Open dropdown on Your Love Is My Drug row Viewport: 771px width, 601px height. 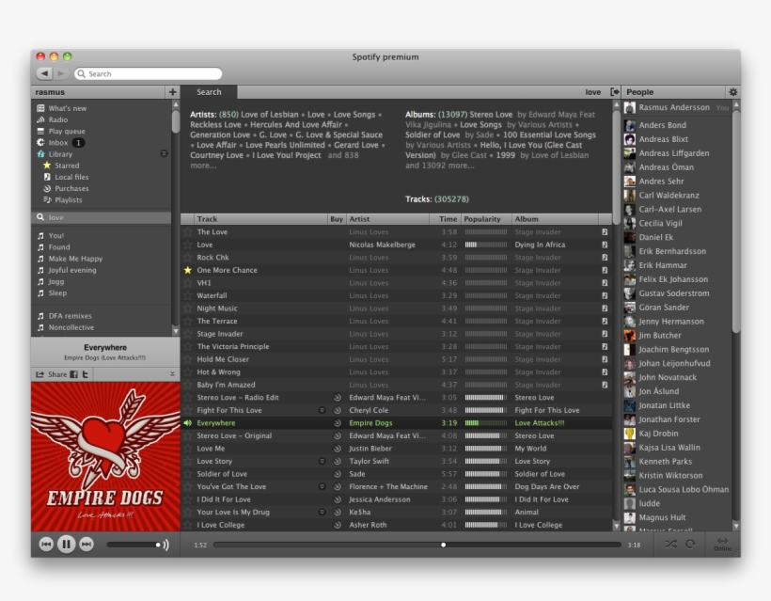(323, 512)
